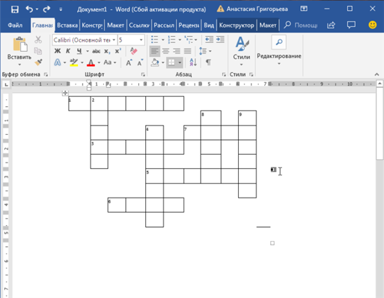Click the ribbon display options icon
This screenshot has height=298, width=384.
(303, 9)
